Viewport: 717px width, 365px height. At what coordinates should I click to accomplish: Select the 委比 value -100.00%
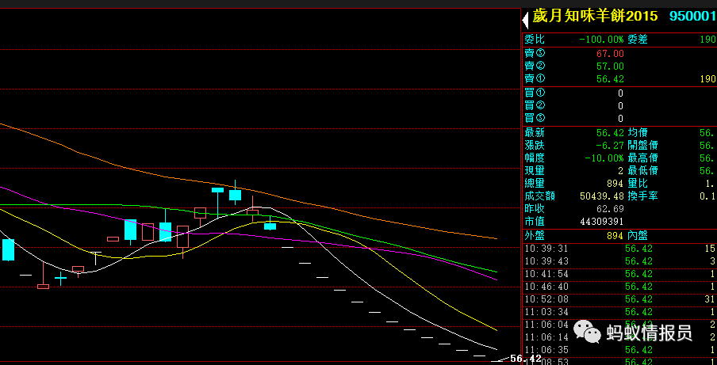click(x=601, y=40)
